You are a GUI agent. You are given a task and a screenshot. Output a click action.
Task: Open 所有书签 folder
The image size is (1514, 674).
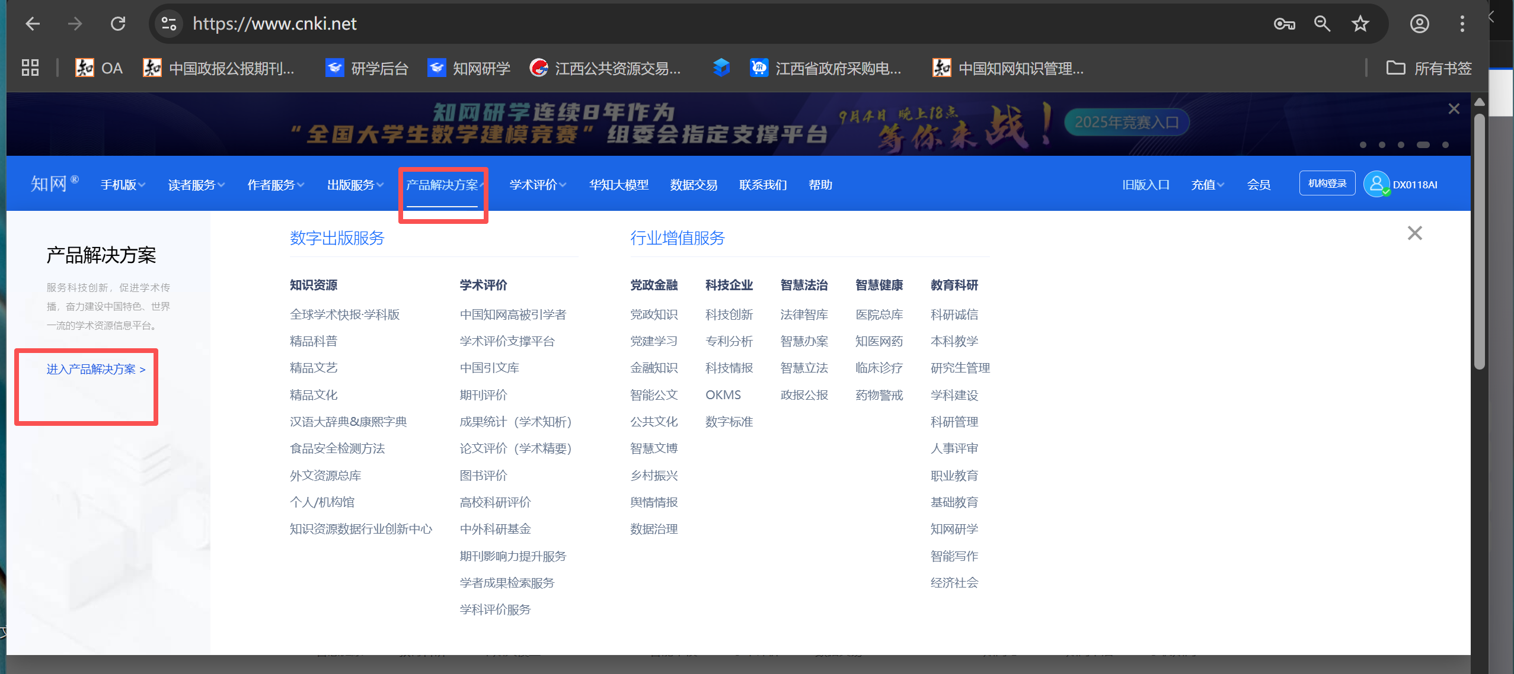[x=1429, y=68]
